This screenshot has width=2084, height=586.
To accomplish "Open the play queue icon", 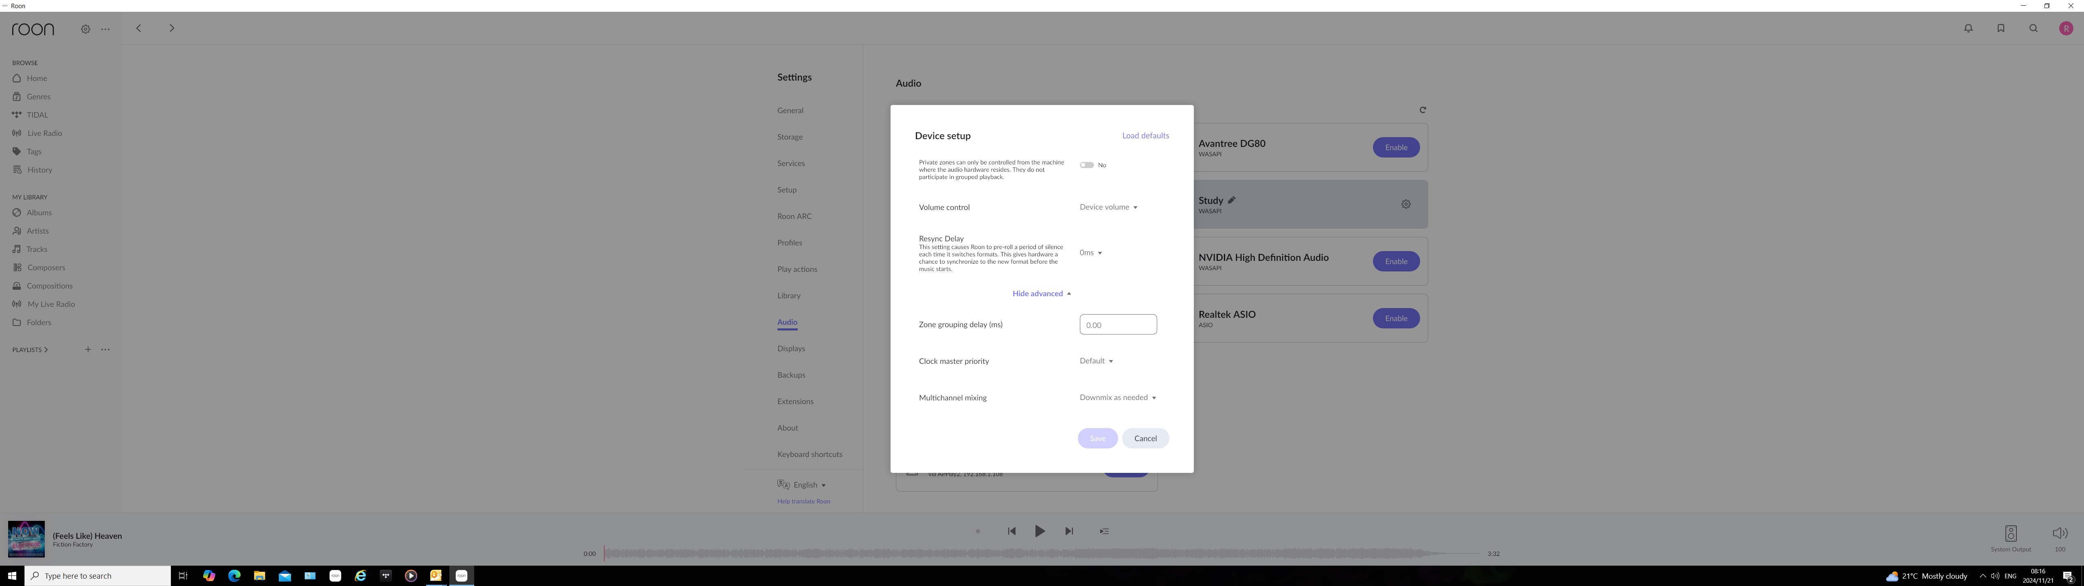I will (x=1104, y=531).
